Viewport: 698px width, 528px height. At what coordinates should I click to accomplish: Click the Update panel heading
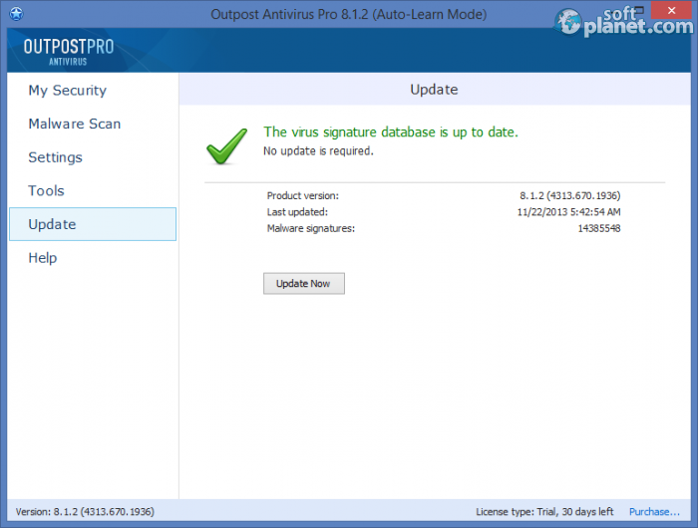(434, 90)
